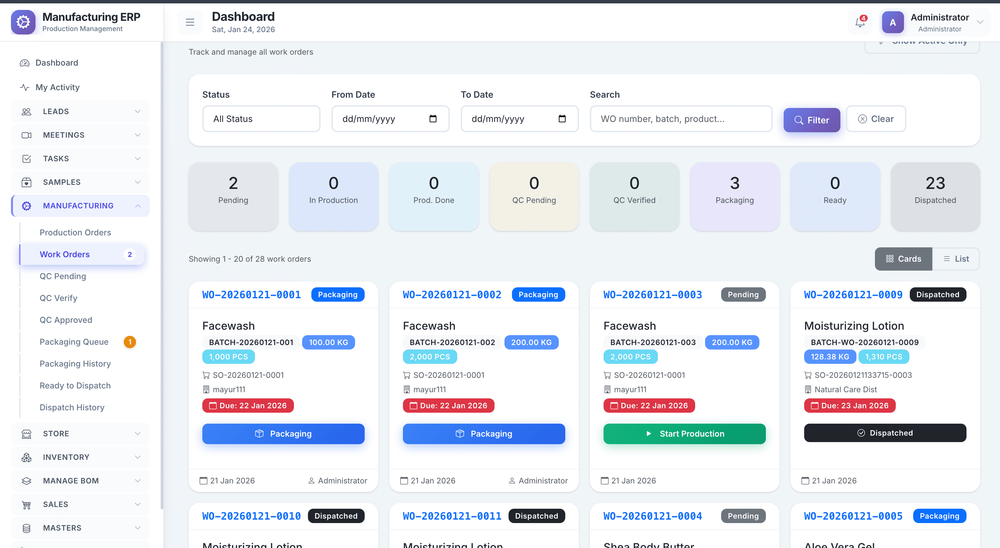Click Dashboard gauge icon in sidebar
This screenshot has width=1000, height=548.
click(25, 63)
